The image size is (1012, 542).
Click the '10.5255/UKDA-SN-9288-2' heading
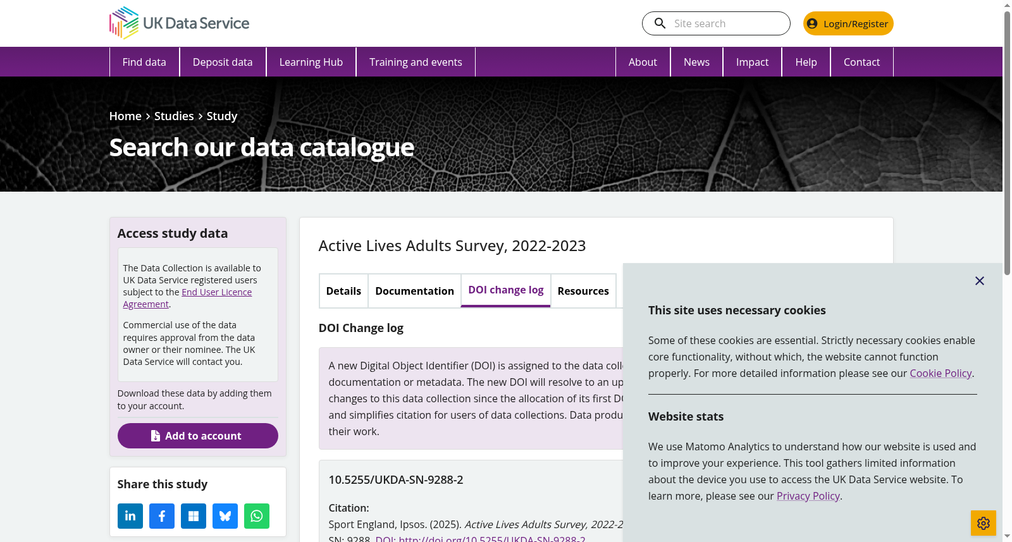(396, 479)
